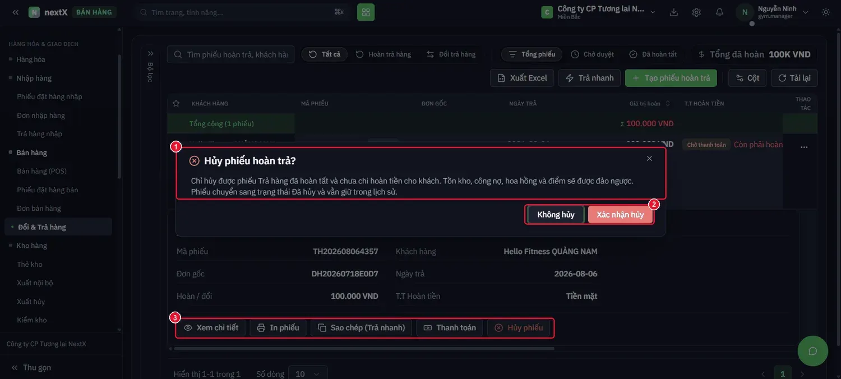The width and height of the screenshot is (841, 379).
Task: Collapse the sidebar with double-chevron icon at top
Action: (15, 12)
